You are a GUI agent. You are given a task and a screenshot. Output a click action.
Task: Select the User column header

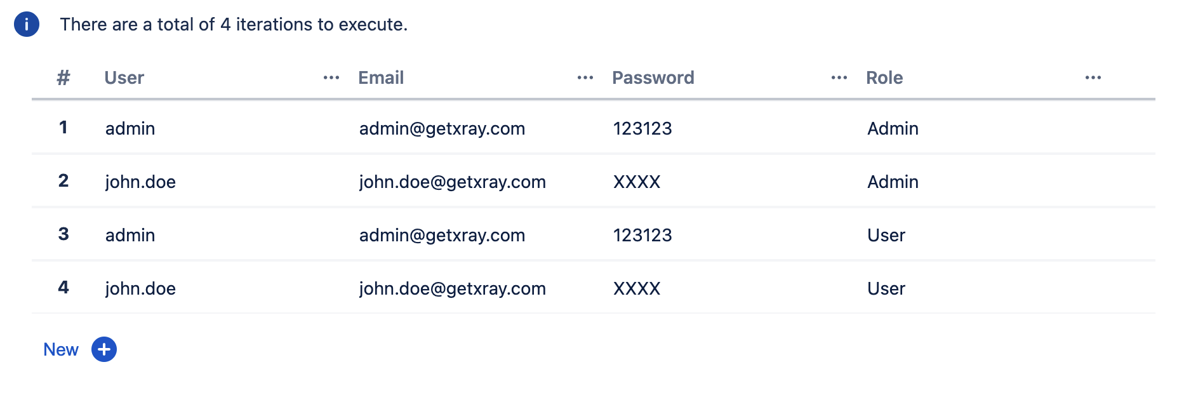click(124, 77)
